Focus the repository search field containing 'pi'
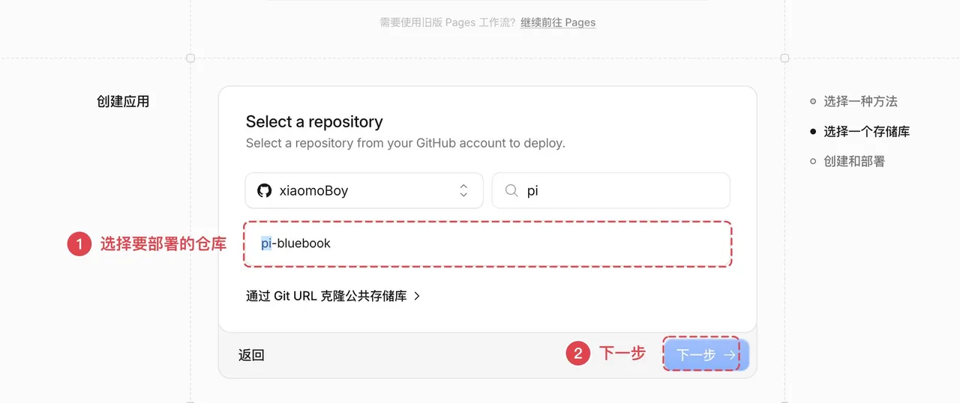Viewport: 960px width, 403px height. (x=610, y=190)
